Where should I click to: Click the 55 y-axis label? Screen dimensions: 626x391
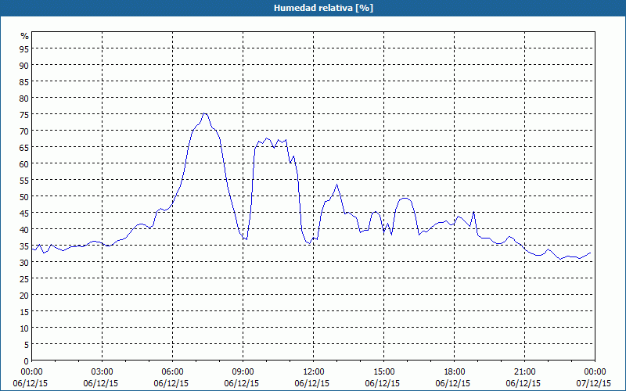24,180
